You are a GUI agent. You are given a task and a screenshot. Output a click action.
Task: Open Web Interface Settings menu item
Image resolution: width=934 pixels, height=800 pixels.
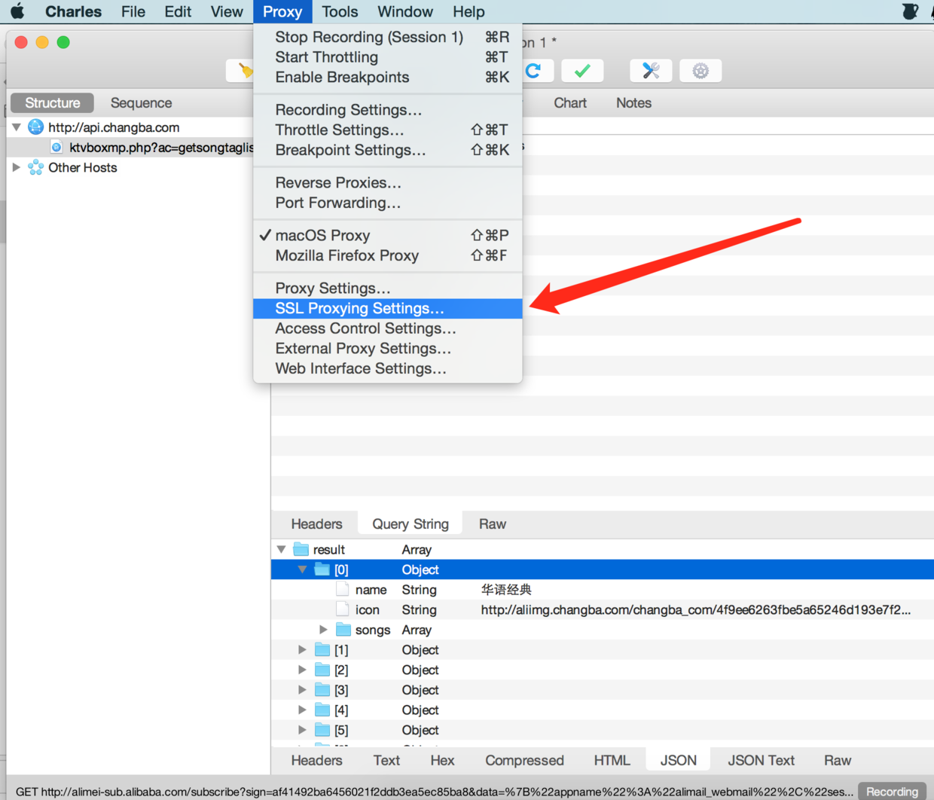(x=387, y=368)
